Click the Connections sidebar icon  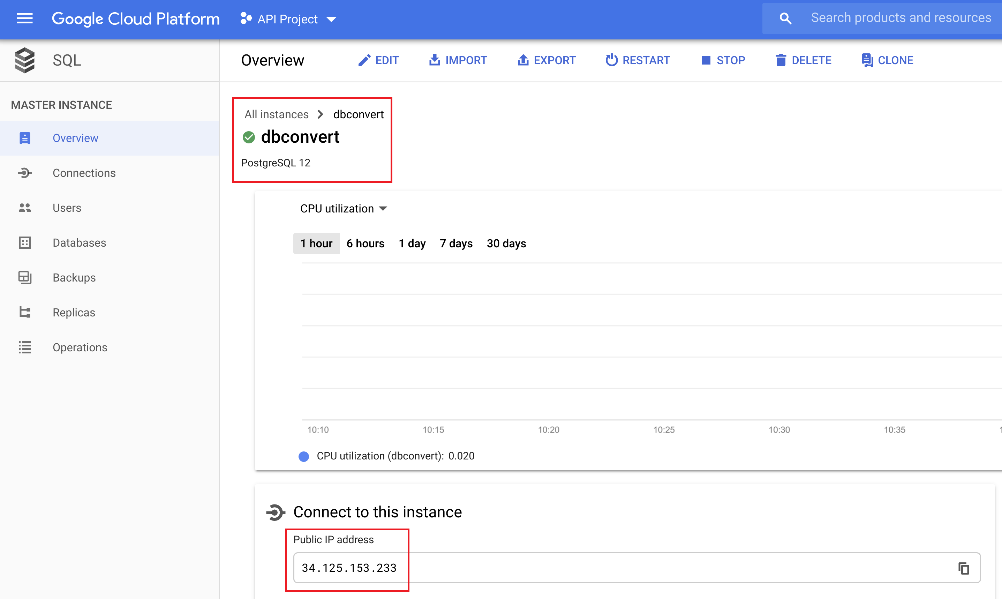pos(25,173)
